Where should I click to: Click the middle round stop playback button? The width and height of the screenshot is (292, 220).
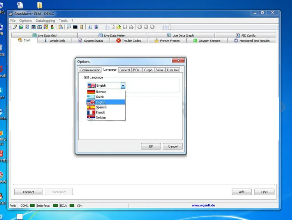[146, 27]
